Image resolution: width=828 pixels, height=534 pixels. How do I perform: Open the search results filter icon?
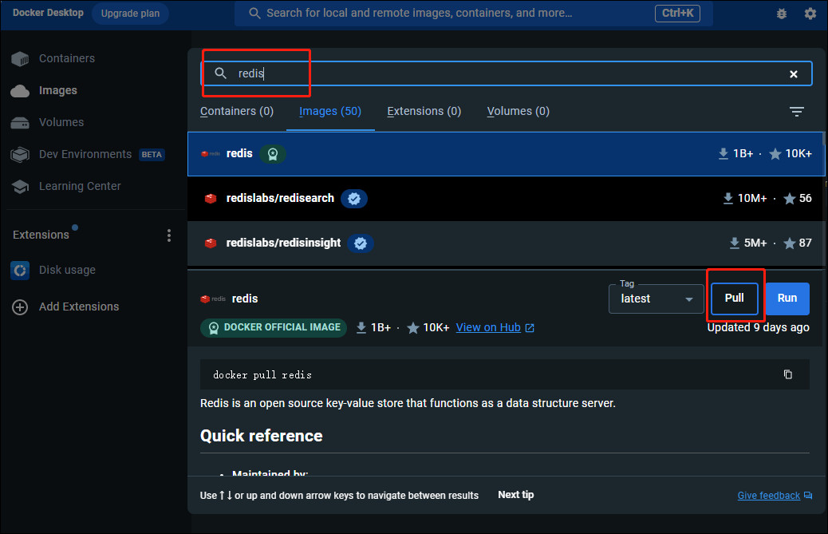[x=796, y=112]
